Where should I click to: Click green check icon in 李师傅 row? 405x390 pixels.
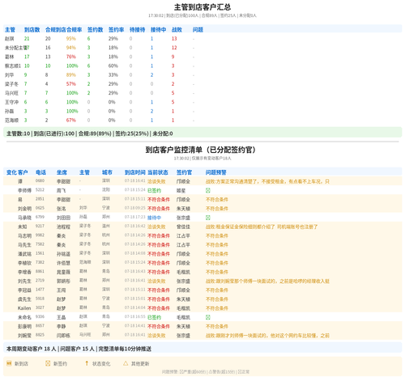coord(208,190)
